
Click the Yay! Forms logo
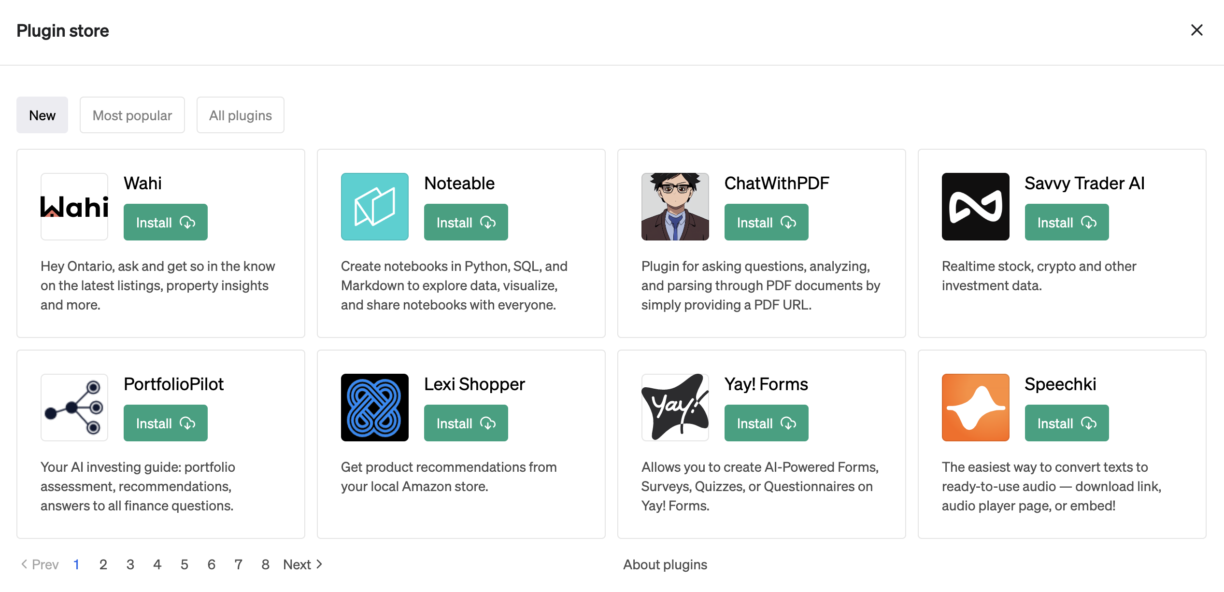point(675,408)
